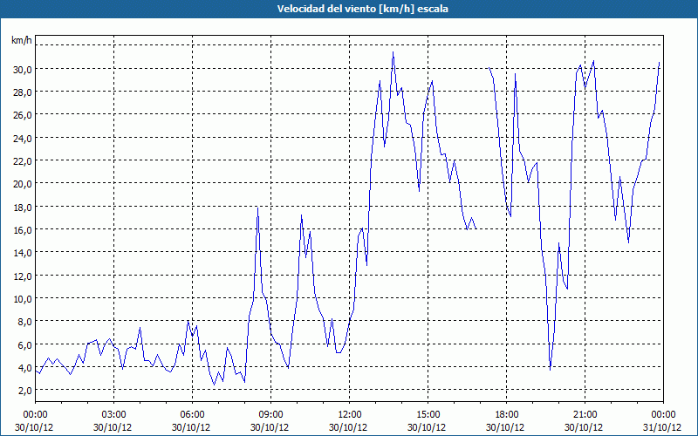The width and height of the screenshot is (698, 436).
Task: Select the "16,0" y-axis value
Action: [x=22, y=229]
